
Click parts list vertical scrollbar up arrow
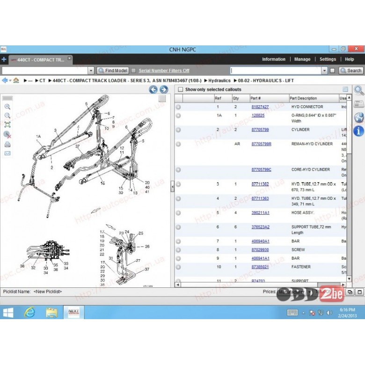click(x=349, y=97)
